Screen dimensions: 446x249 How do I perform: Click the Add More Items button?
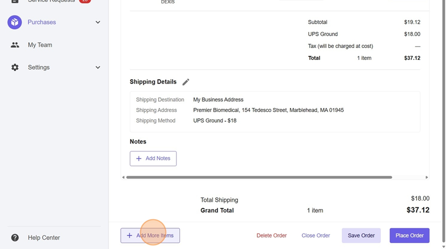point(150,236)
